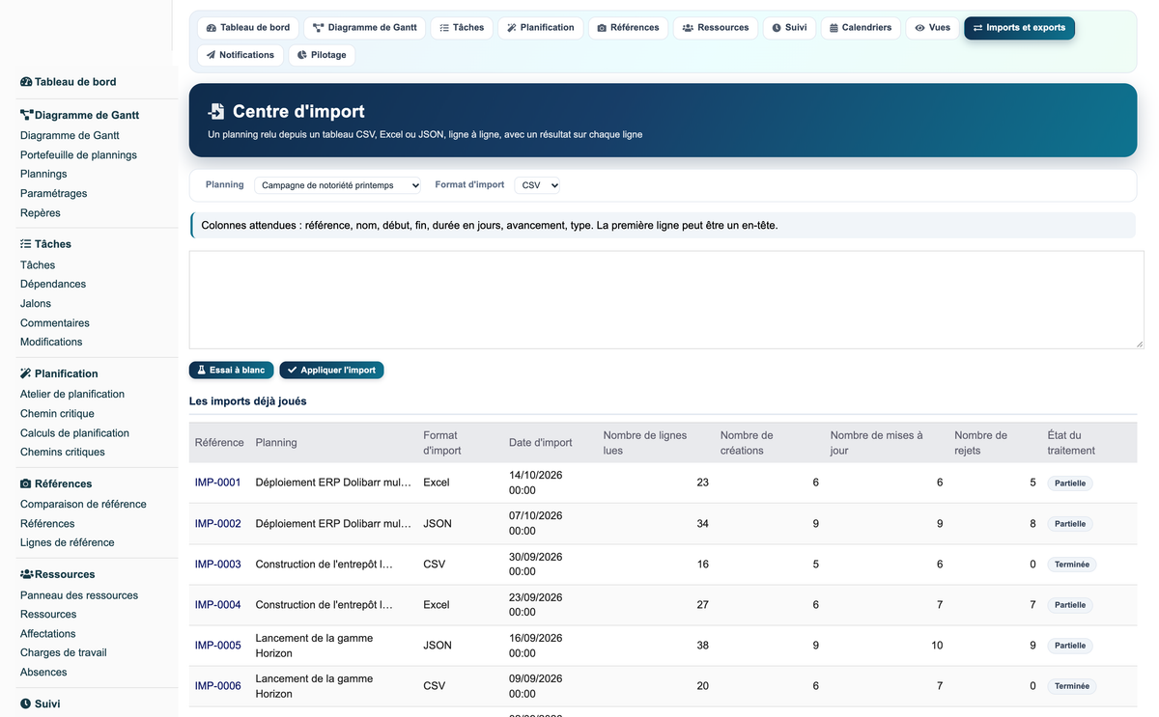Image resolution: width=1159 pixels, height=717 pixels.
Task: Open Lignes de référence in the sidebar
Action: coord(68,542)
